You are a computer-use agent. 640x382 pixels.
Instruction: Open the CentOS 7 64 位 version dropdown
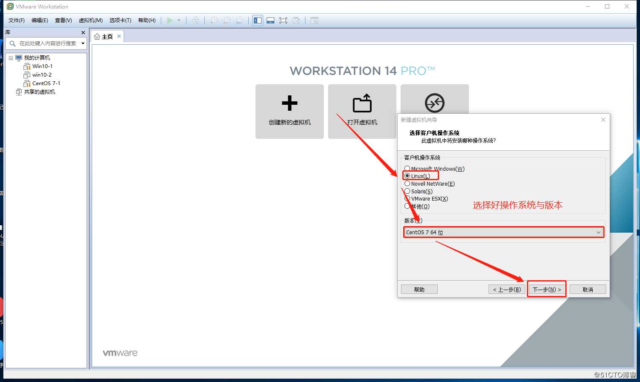click(503, 232)
